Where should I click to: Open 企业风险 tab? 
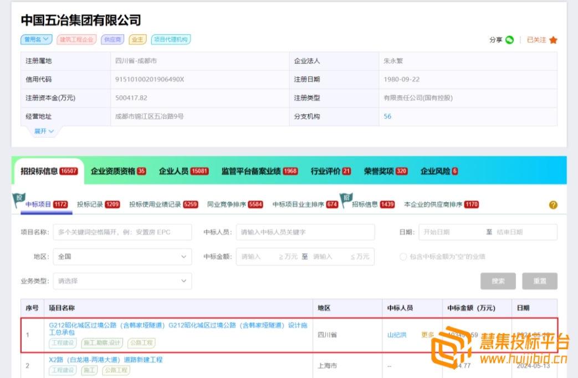[x=439, y=171]
